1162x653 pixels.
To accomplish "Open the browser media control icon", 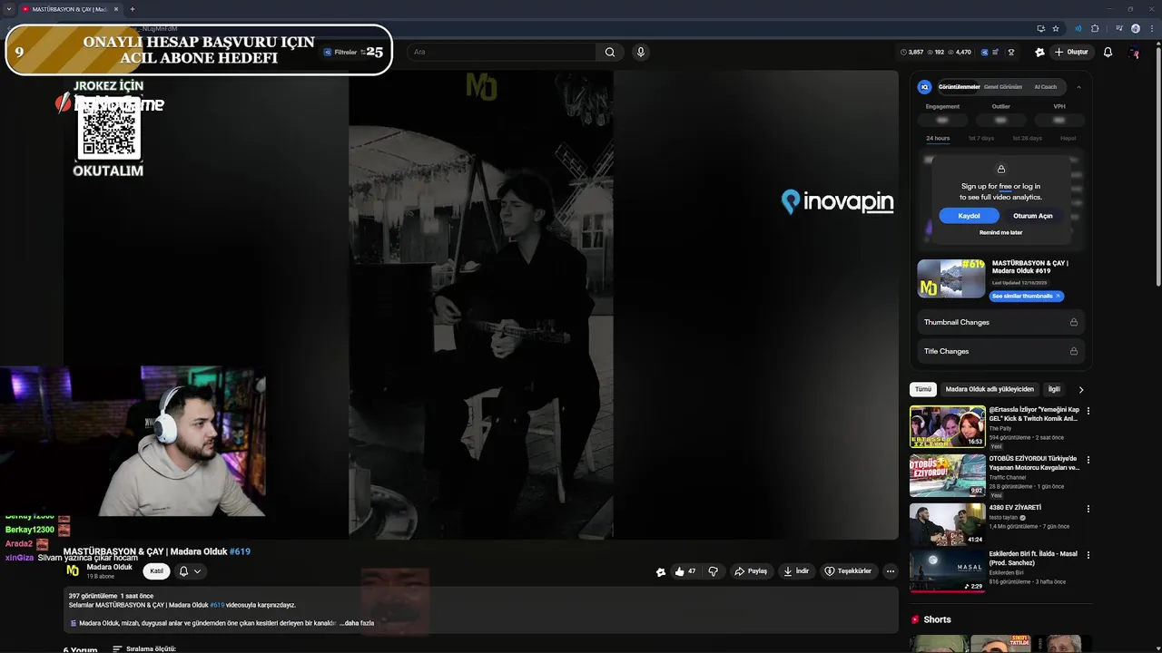I will [1118, 28].
